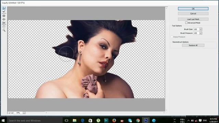Viewport: 219px width, 123px height.
Task: Click the battery icon in system tray
Action: point(192,121)
